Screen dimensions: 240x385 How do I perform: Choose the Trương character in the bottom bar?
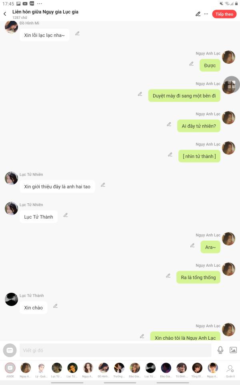pyautogui.click(x=119, y=370)
